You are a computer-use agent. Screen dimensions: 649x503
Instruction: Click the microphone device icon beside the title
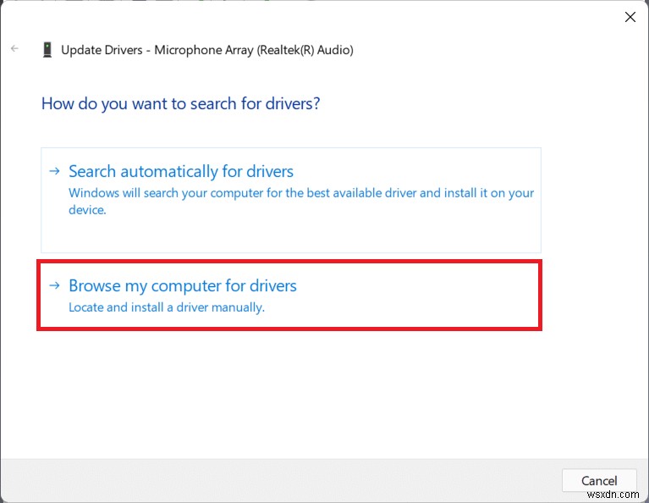(47, 50)
